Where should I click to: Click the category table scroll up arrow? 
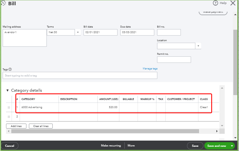click(x=222, y=88)
